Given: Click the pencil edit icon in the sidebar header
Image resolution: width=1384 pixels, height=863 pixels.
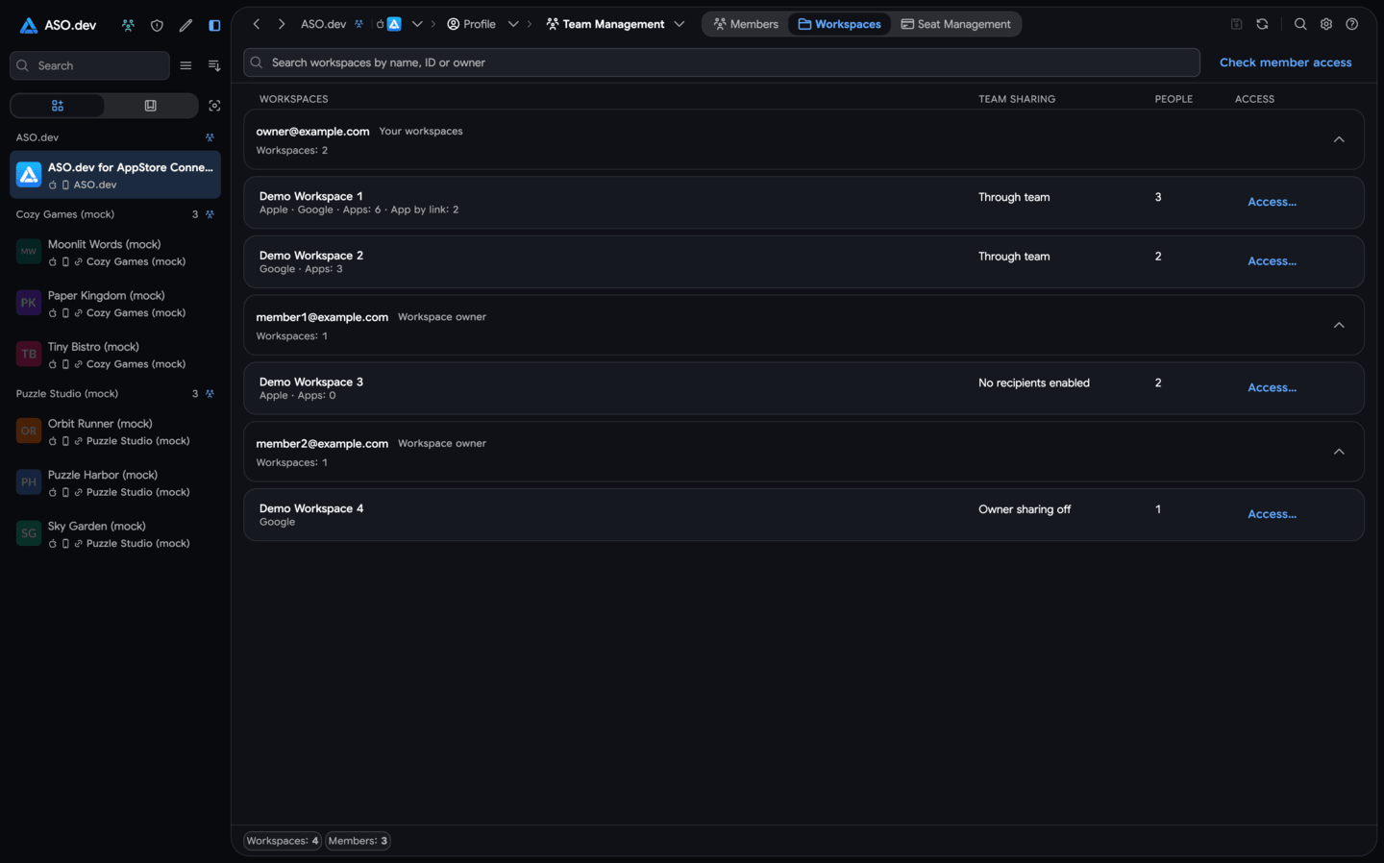Looking at the screenshot, I should click(x=185, y=25).
